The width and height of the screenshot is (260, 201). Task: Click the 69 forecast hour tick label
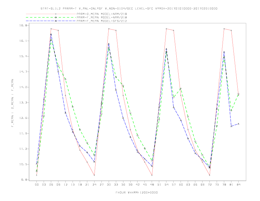pos(203,185)
